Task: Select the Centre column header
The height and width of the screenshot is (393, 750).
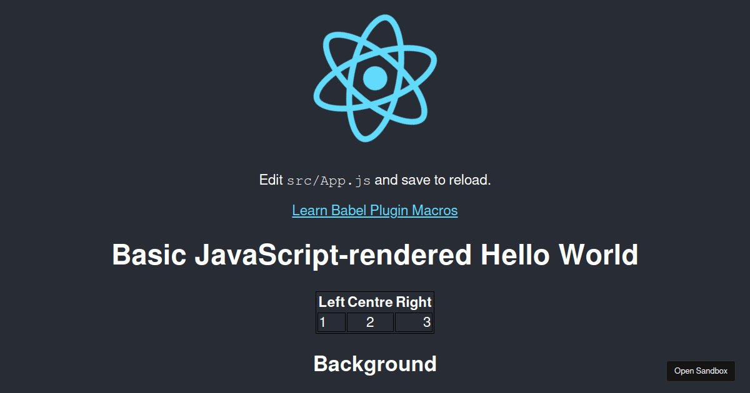Action: (370, 302)
